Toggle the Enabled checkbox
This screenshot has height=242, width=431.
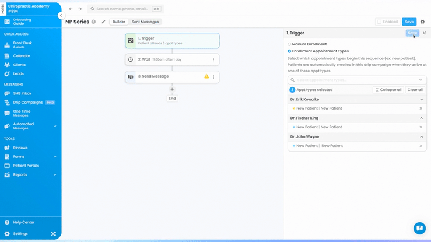[x=379, y=22]
